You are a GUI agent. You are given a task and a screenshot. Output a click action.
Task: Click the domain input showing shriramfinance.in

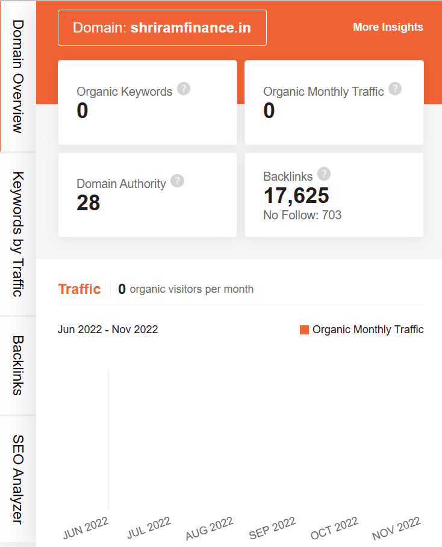162,28
